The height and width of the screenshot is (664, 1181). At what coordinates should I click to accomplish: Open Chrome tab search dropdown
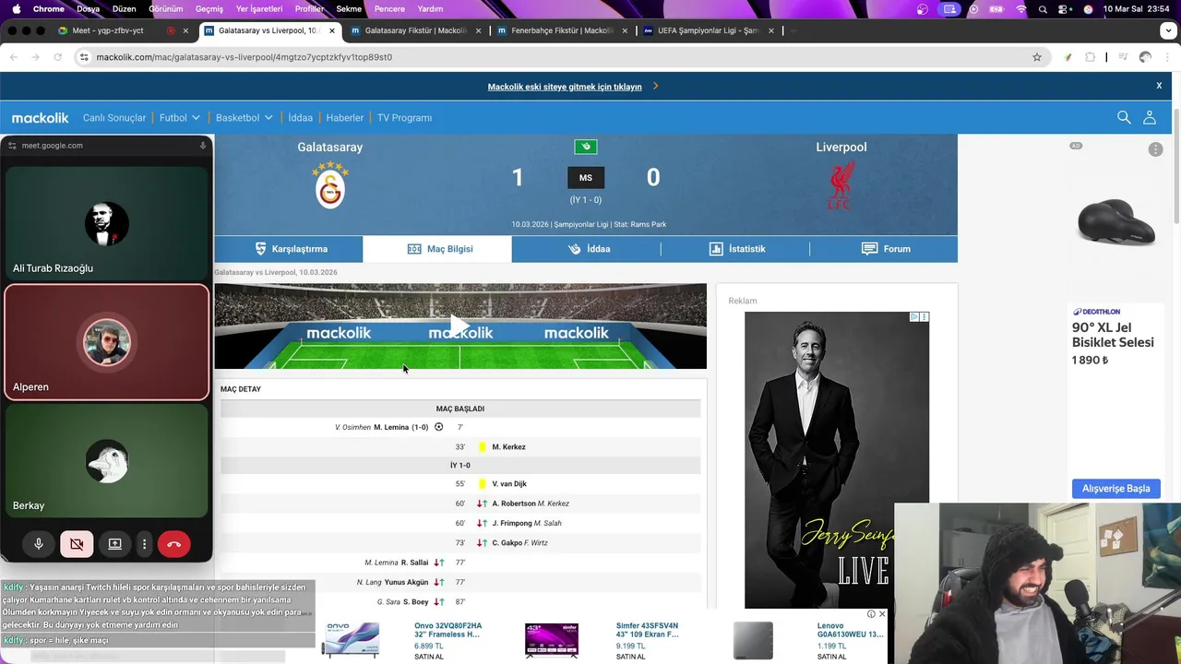(x=1168, y=30)
